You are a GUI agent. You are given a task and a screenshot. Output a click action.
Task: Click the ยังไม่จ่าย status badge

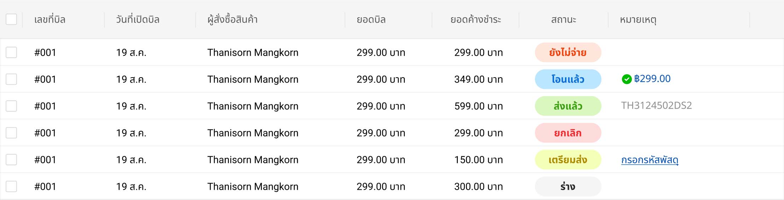(x=568, y=52)
